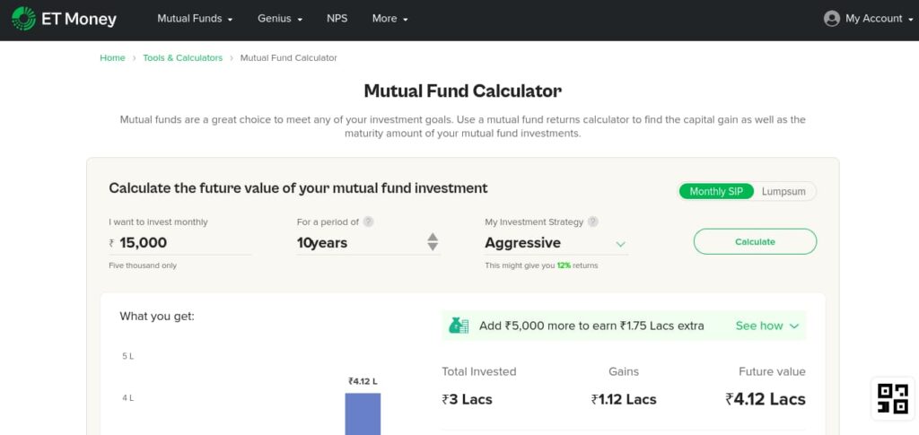Go to the Home breadcrumb link

(112, 58)
